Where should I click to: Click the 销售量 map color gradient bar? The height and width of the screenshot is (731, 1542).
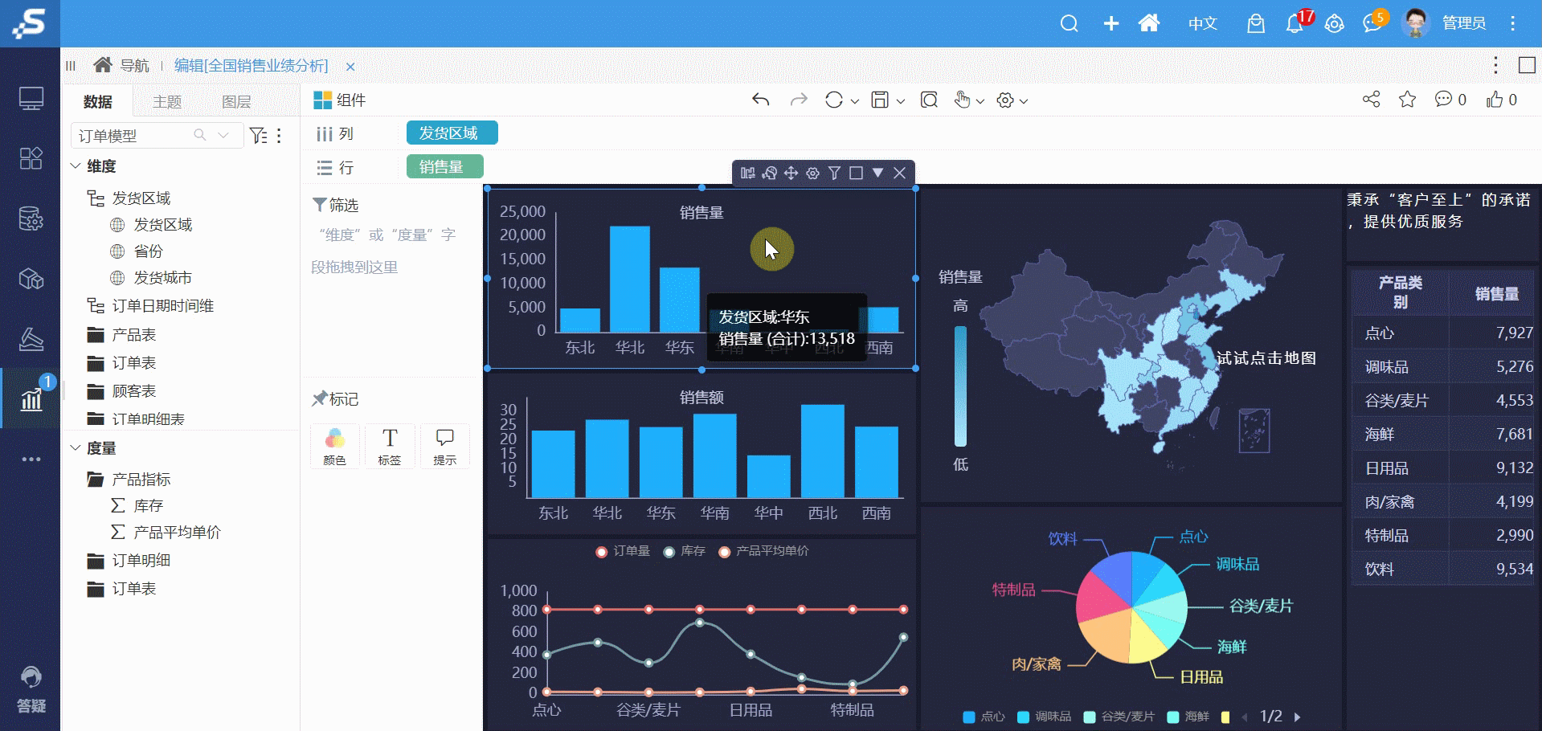pyautogui.click(x=960, y=386)
